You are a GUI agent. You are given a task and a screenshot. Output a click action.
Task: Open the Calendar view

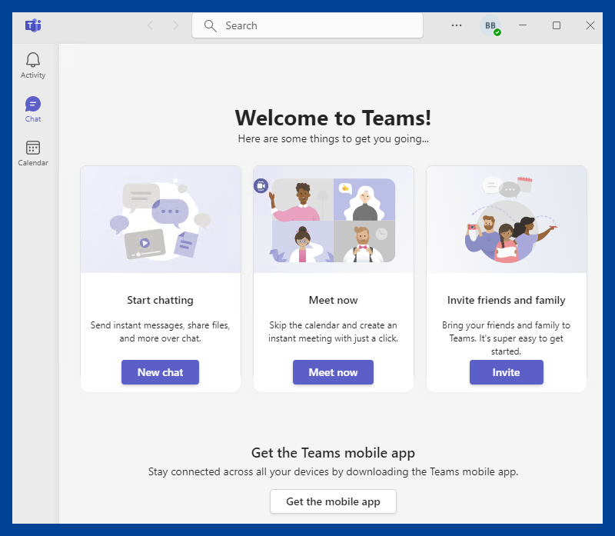click(x=33, y=154)
